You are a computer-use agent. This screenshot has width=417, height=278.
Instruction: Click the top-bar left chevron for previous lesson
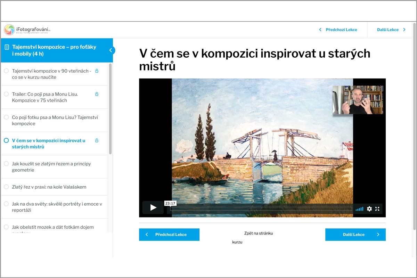pyautogui.click(x=320, y=30)
